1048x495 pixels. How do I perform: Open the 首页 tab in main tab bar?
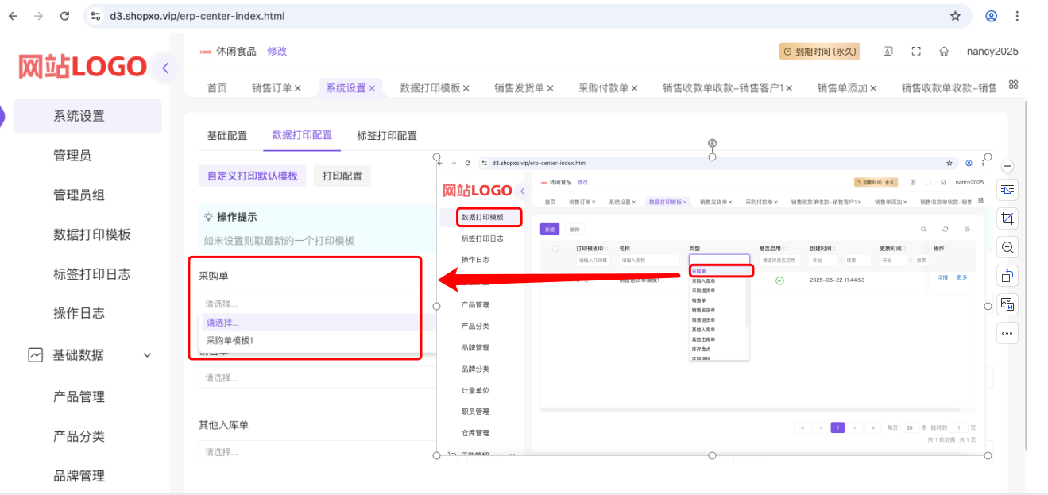[217, 88]
